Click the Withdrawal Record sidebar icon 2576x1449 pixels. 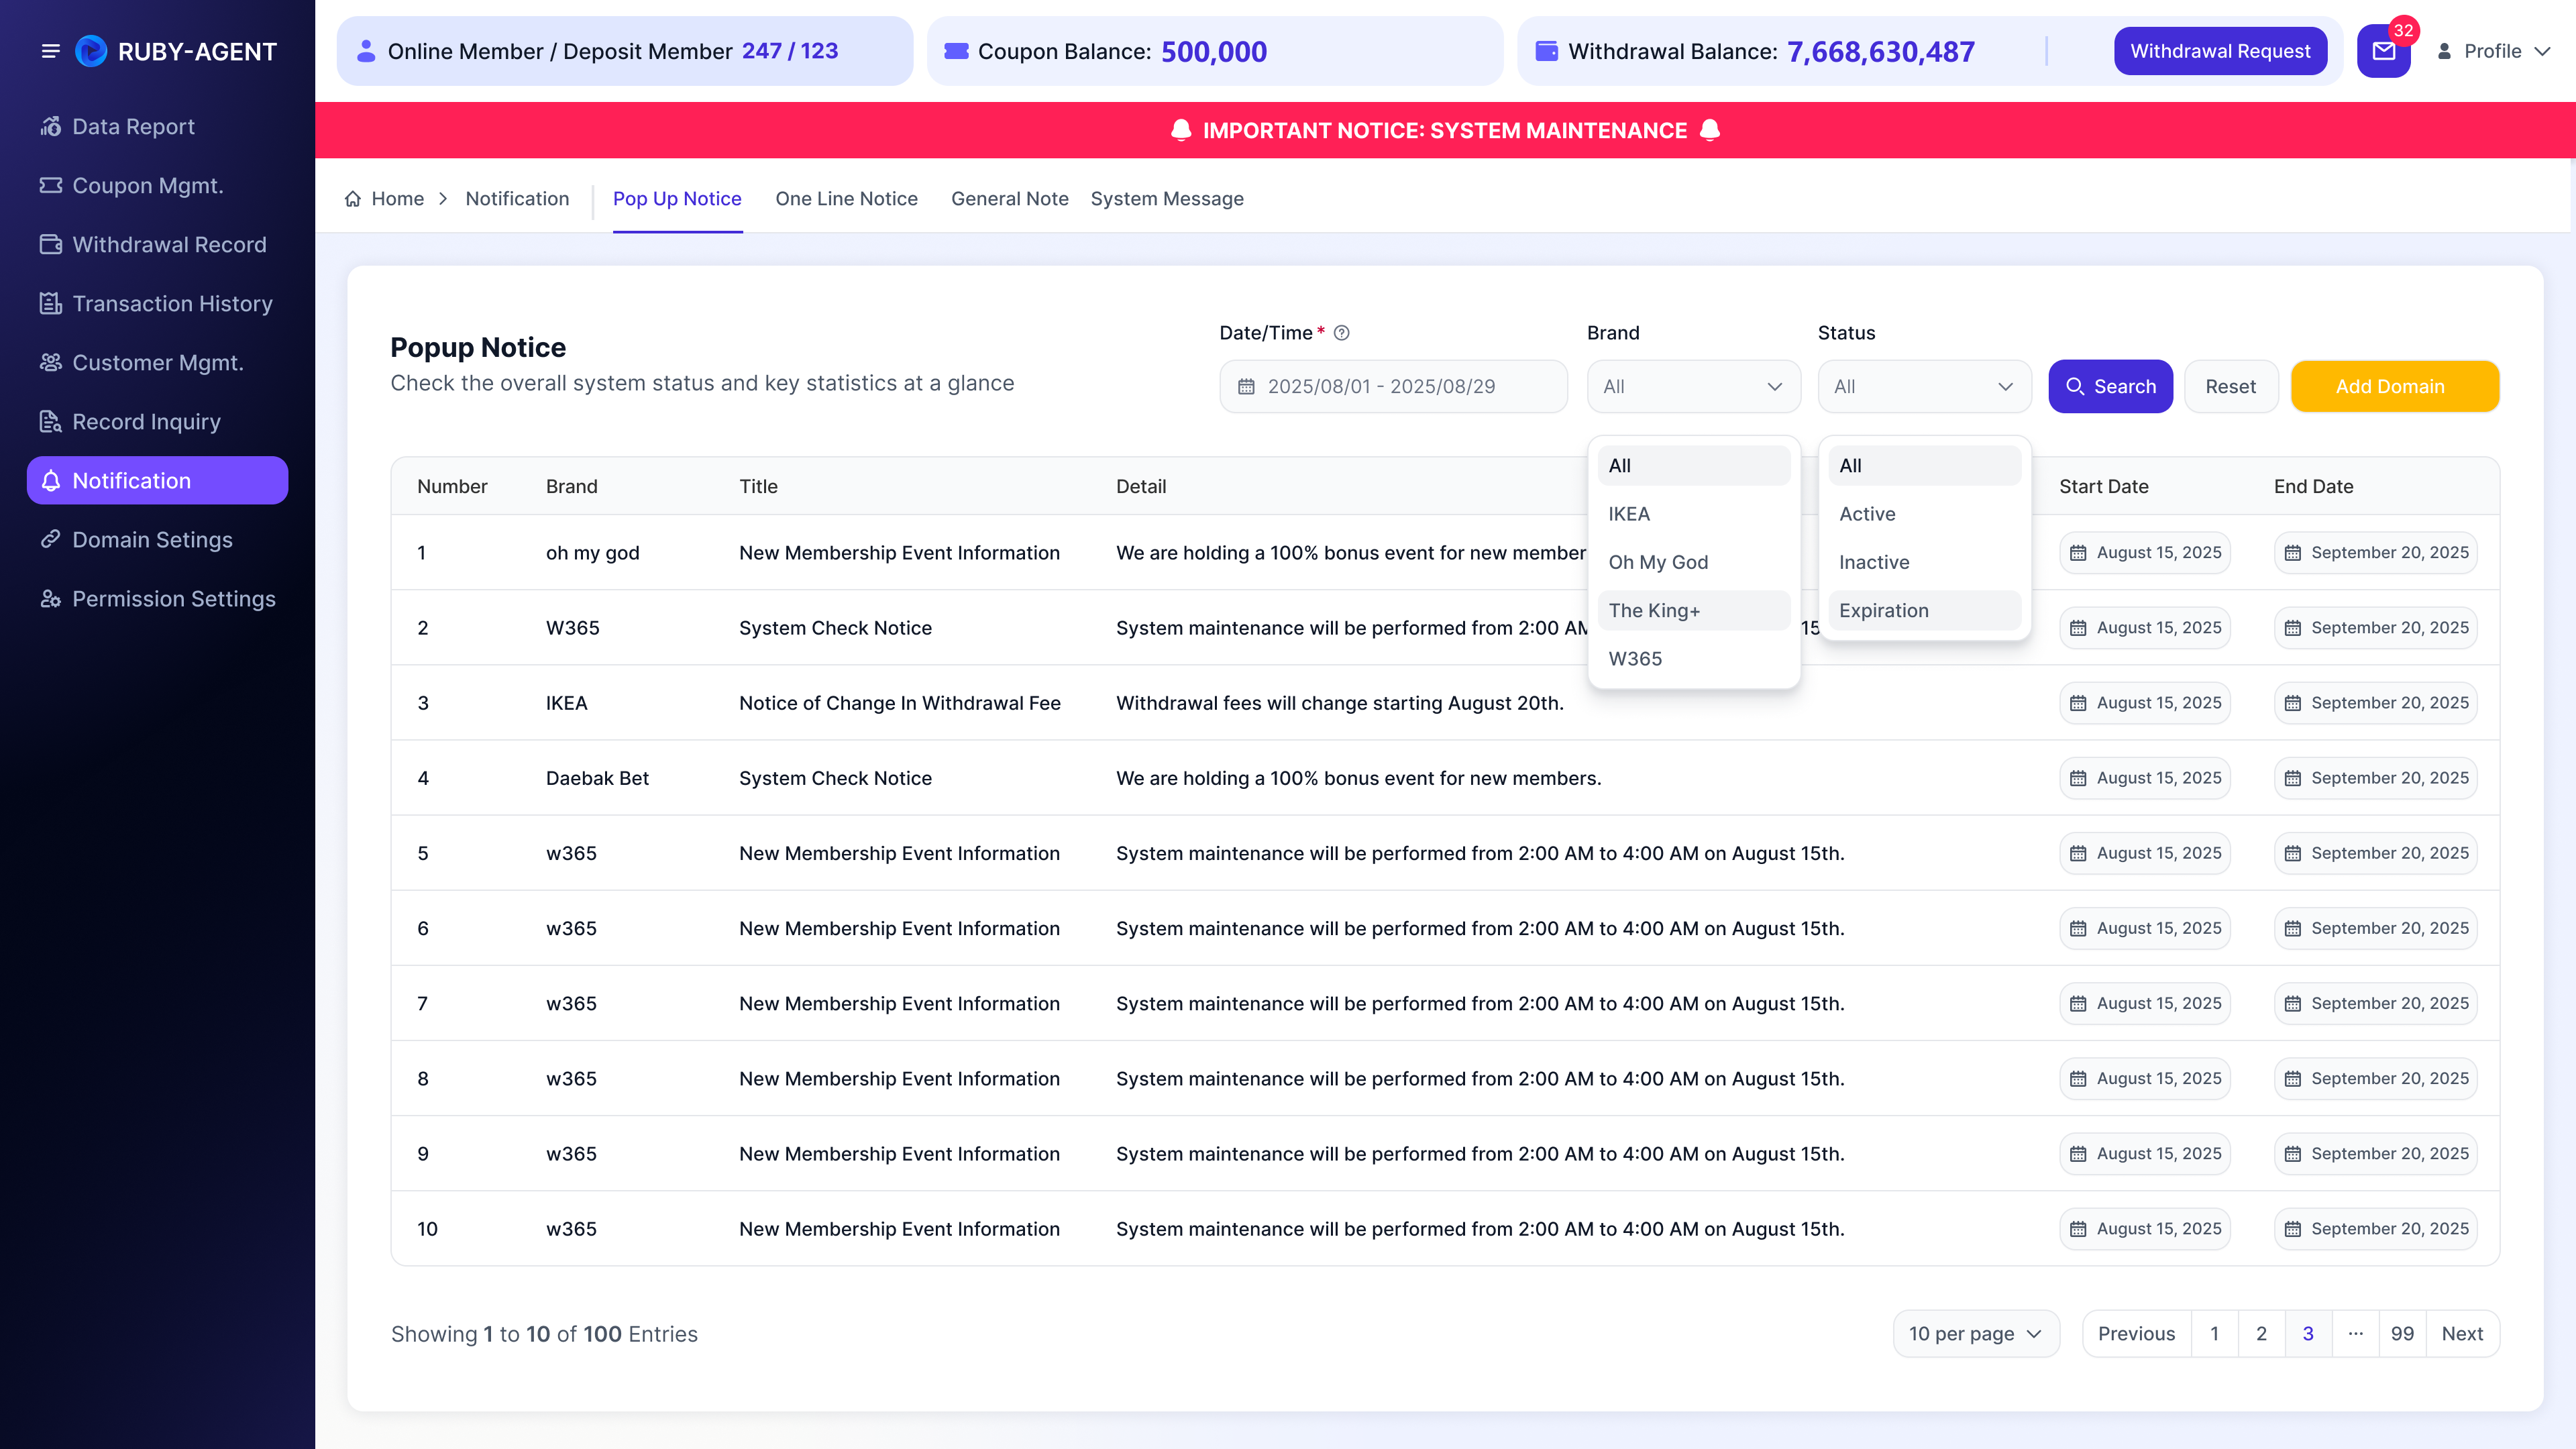[51, 245]
